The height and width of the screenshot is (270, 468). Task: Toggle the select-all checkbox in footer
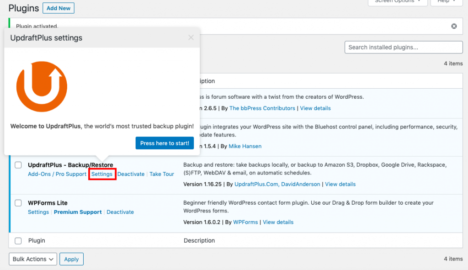18,240
